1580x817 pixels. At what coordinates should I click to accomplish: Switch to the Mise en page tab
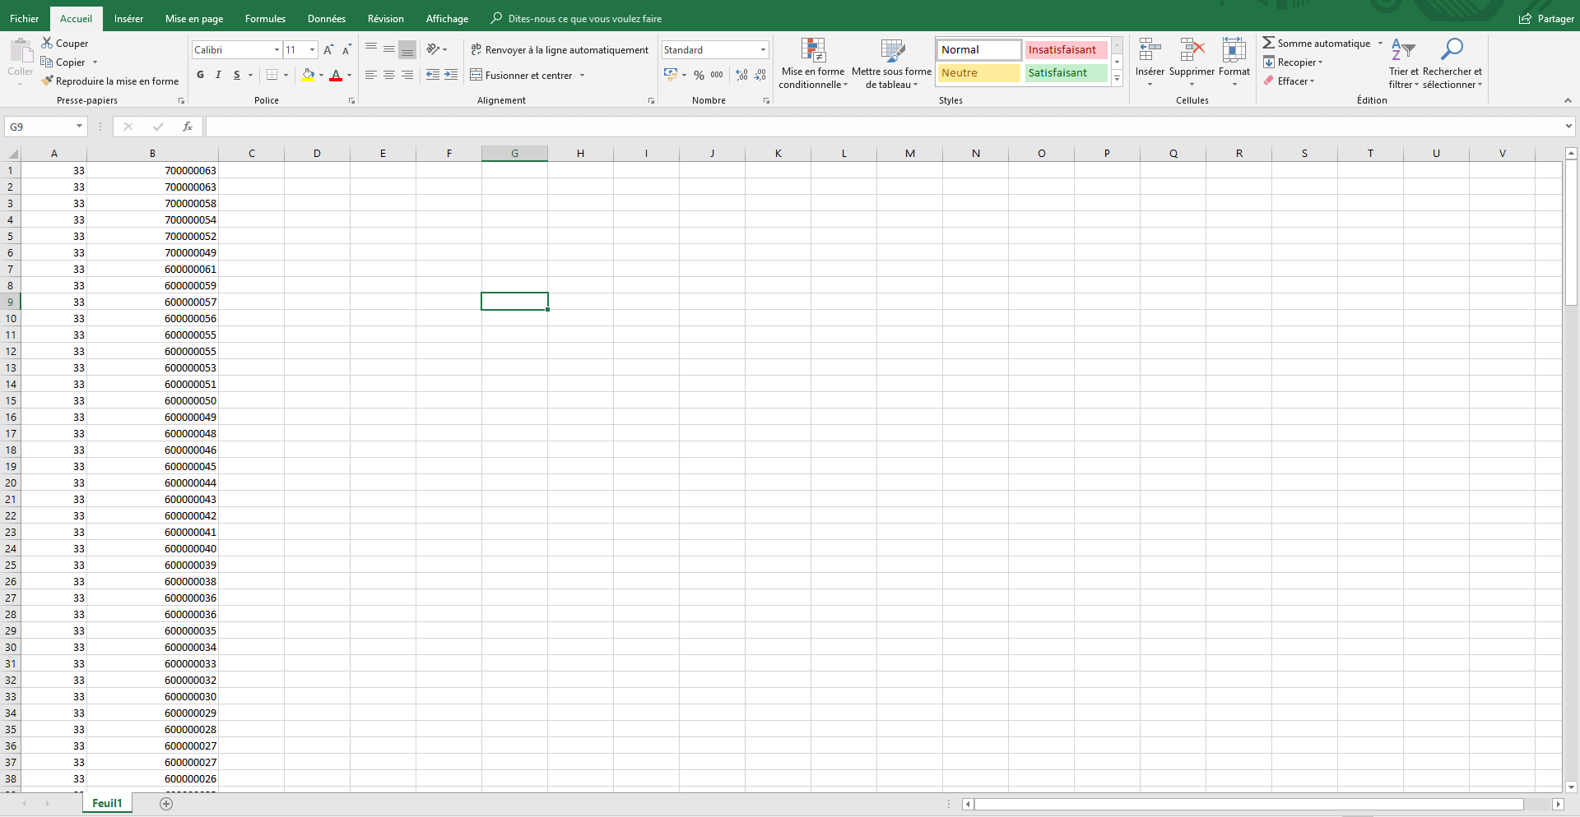[194, 18]
